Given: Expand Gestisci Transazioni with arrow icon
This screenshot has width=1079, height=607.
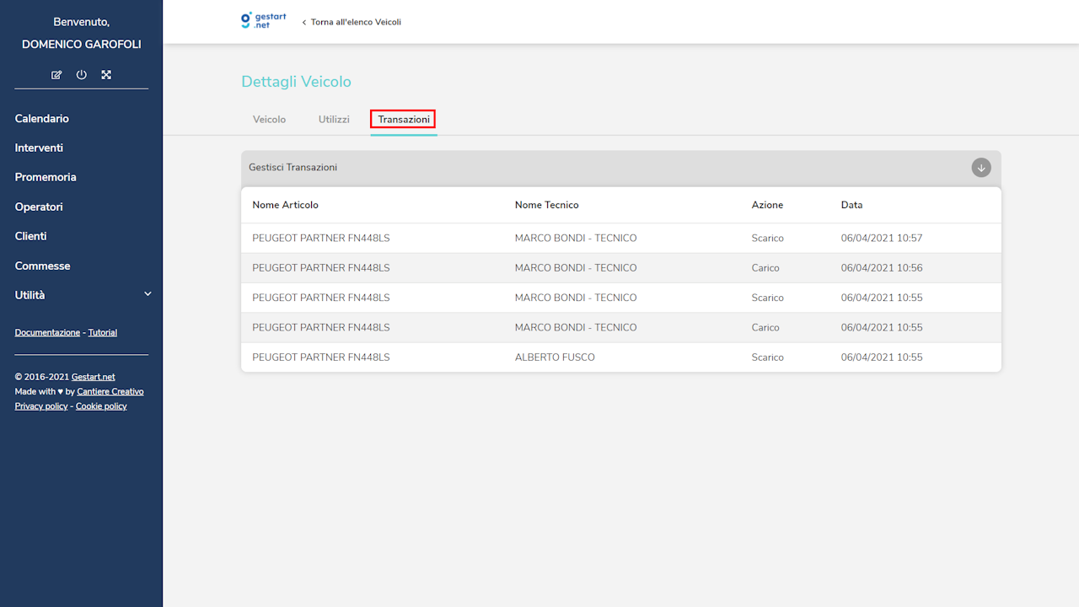Looking at the screenshot, I should [980, 168].
